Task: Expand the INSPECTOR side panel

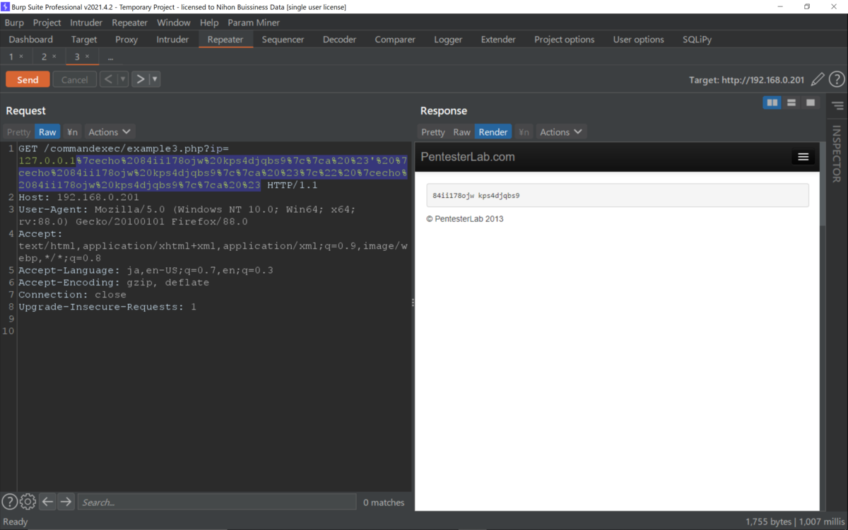Action: (x=837, y=154)
